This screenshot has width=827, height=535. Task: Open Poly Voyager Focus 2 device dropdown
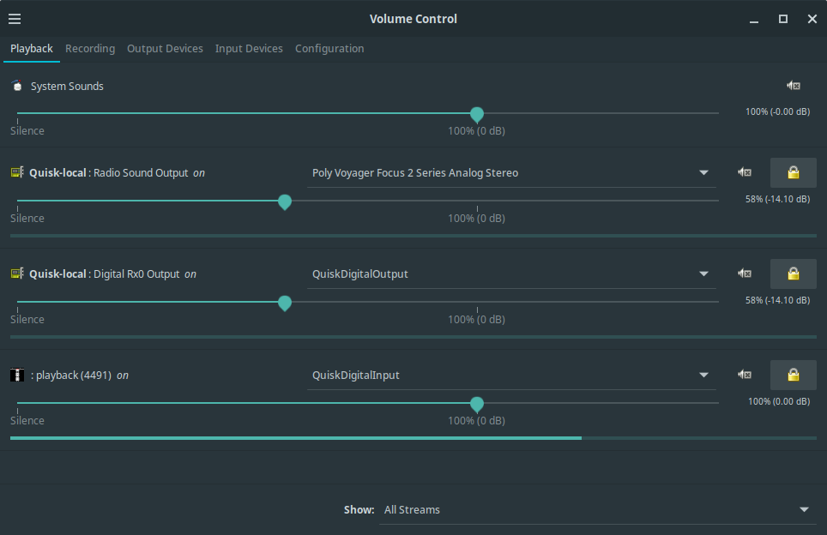coord(510,173)
